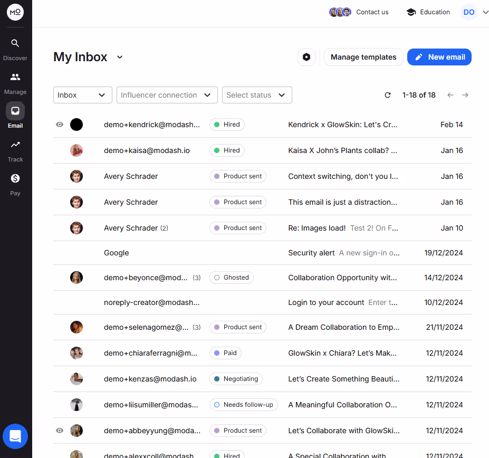
Task: Click the Modash logo icon
Action: coord(15,12)
